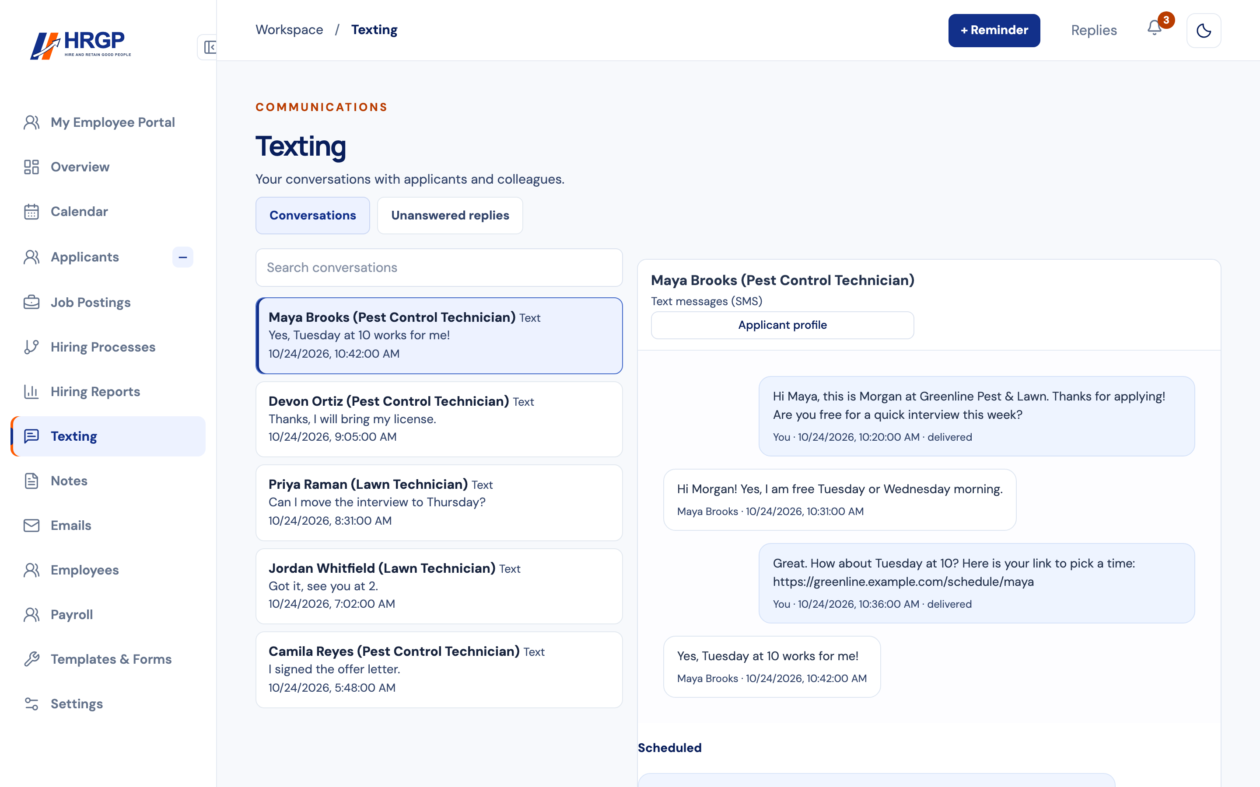
Task: Click the Payroll person icon
Action: click(31, 615)
